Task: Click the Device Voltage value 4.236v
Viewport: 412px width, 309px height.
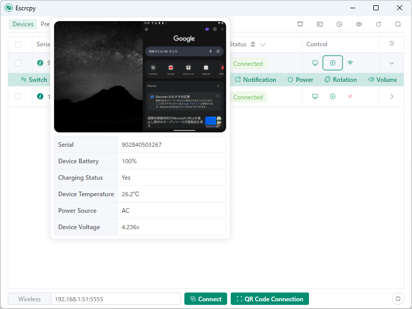Action: [130, 227]
